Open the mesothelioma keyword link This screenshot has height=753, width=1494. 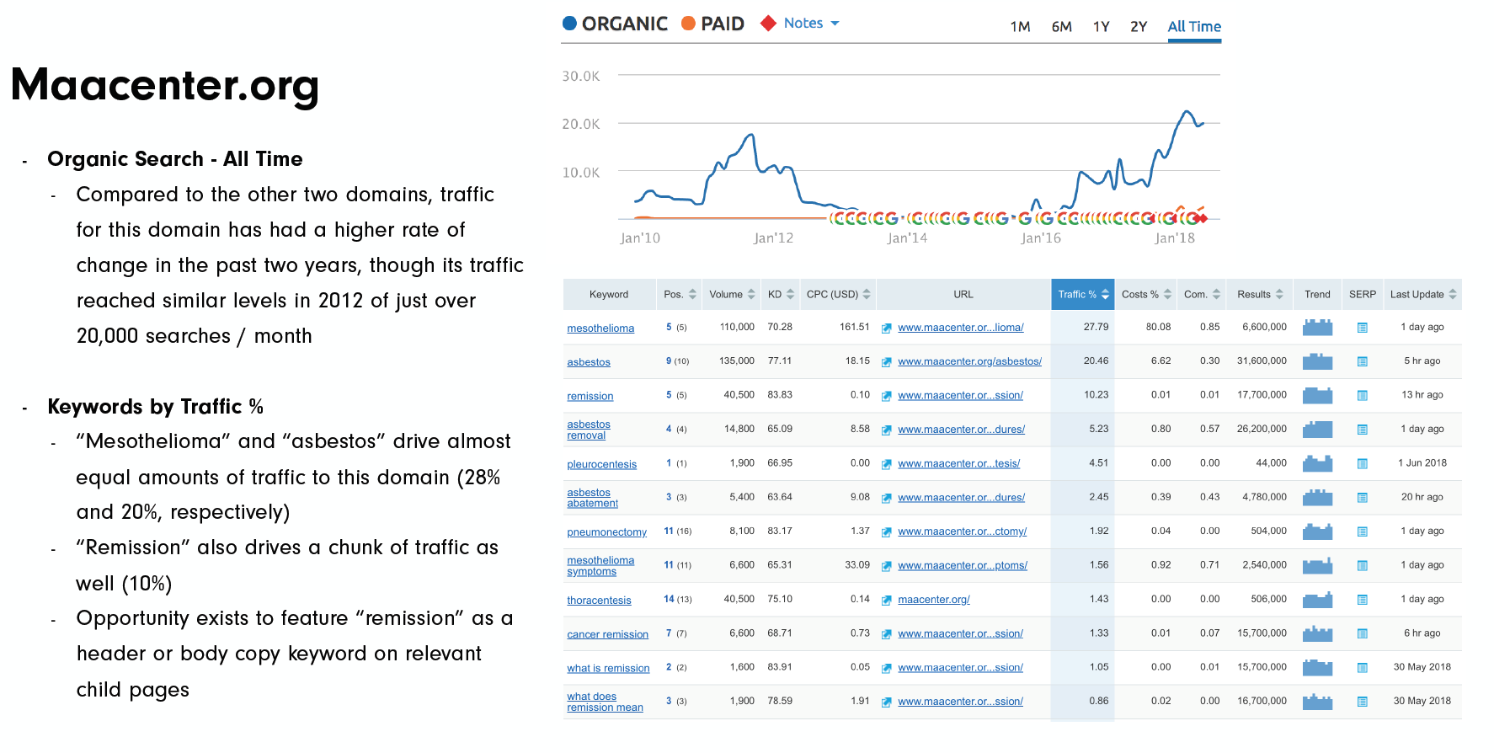[x=600, y=328]
